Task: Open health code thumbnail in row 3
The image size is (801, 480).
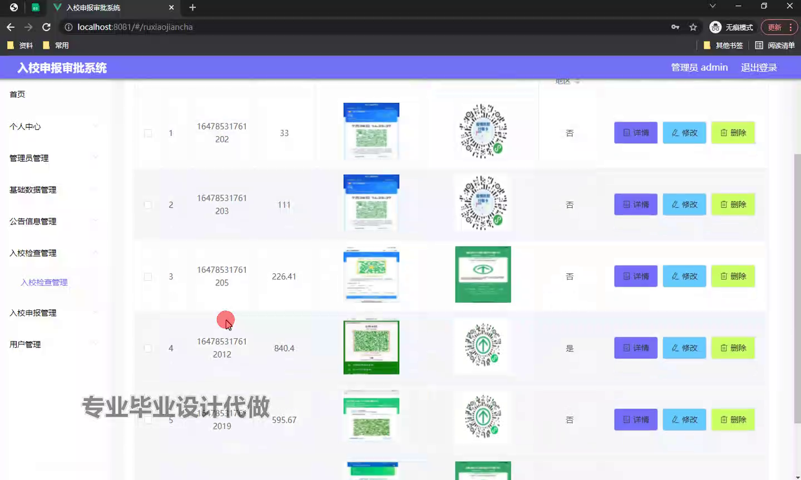Action: pyautogui.click(x=371, y=274)
